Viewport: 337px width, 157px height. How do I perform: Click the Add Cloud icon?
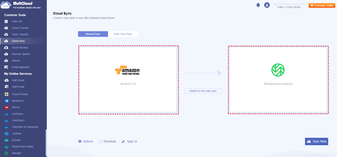pyautogui.click(x=7, y=80)
